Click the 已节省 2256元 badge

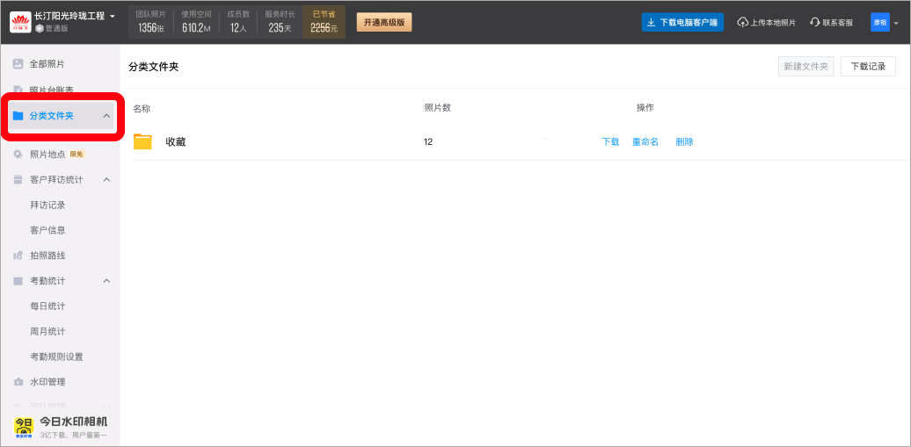pos(324,22)
